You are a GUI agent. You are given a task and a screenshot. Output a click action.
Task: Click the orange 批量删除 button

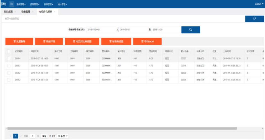(19, 41)
